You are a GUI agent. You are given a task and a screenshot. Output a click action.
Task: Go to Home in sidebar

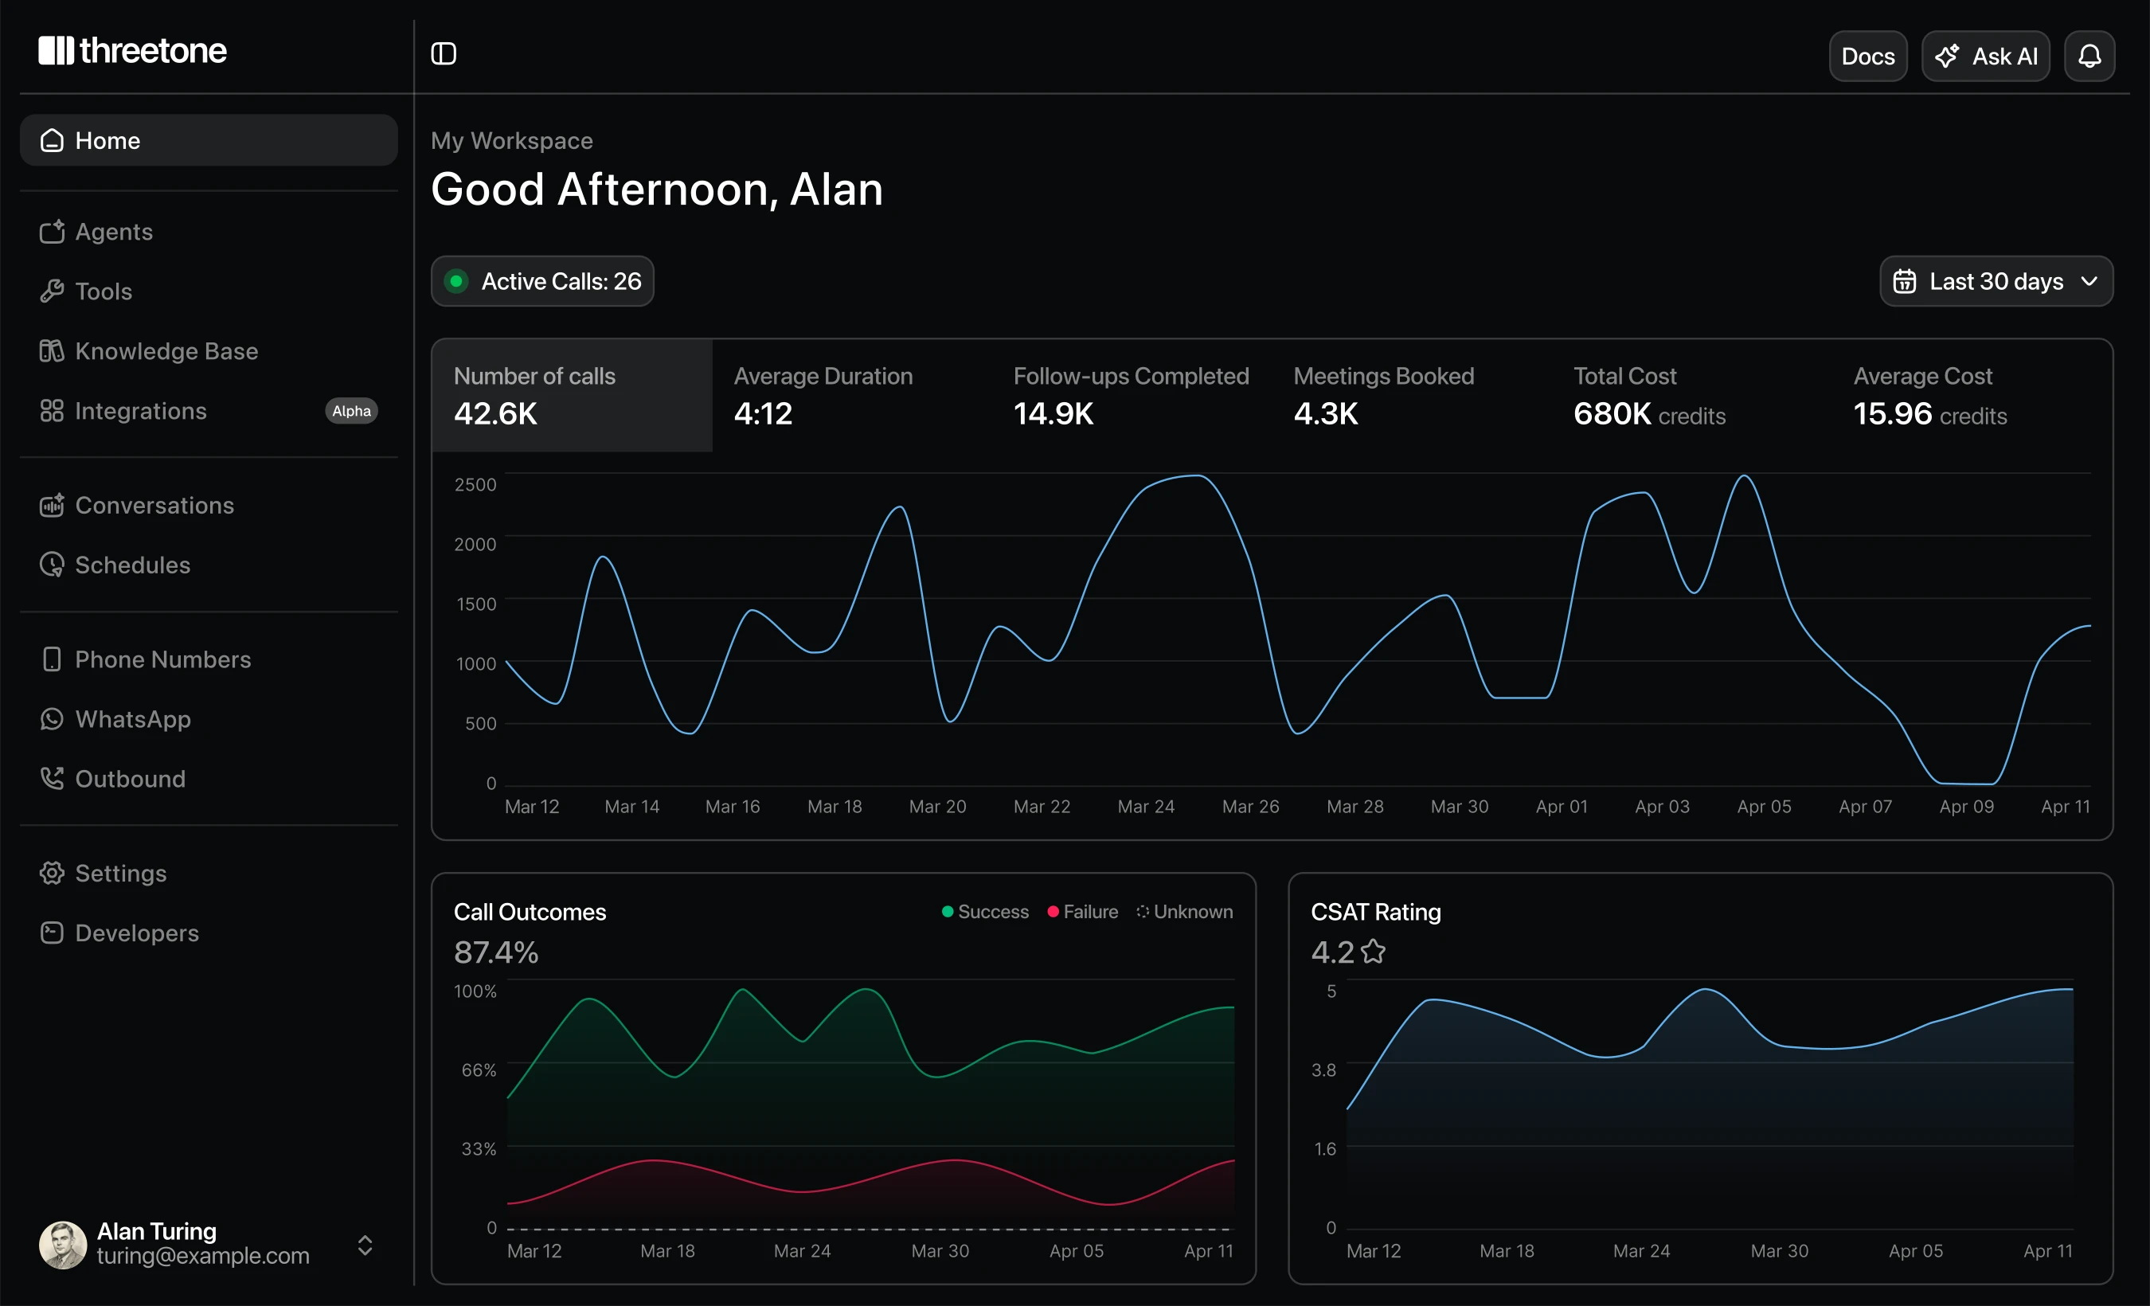(x=209, y=140)
